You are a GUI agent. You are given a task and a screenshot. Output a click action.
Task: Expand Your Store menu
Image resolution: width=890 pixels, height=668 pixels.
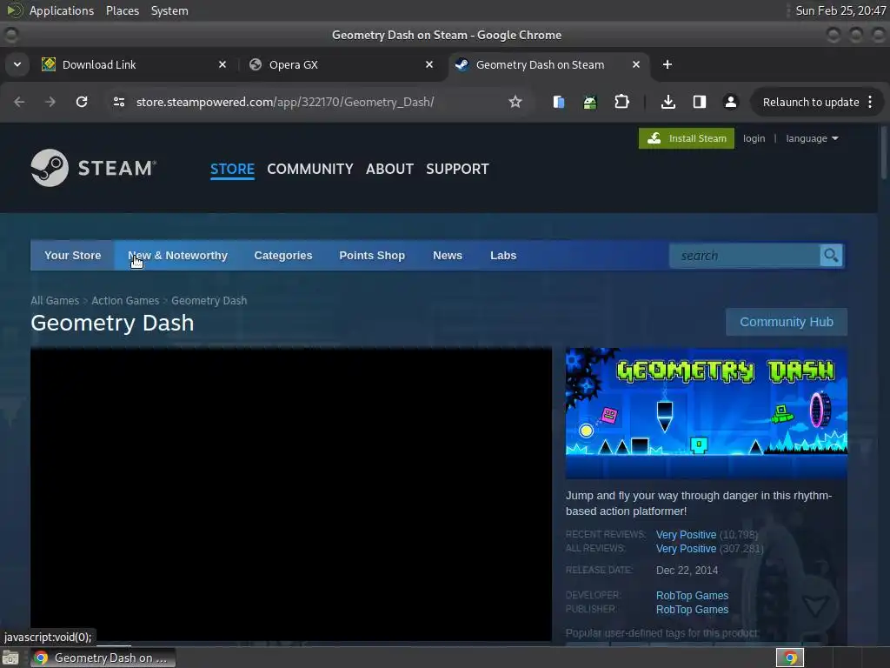pyautogui.click(x=73, y=256)
